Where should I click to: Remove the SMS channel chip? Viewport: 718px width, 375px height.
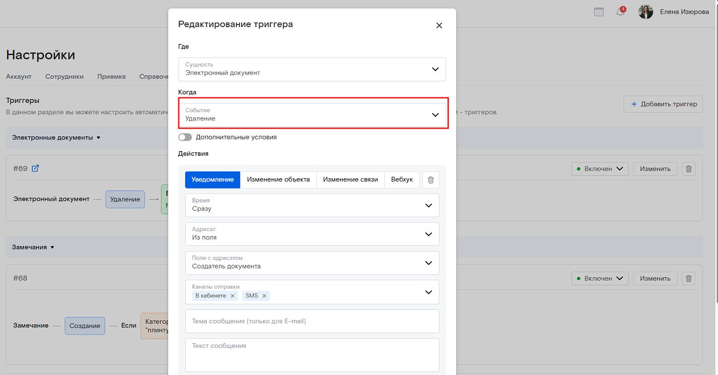[x=265, y=296]
